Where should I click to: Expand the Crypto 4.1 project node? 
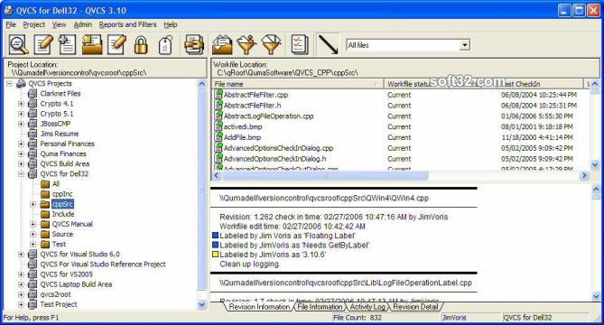21,104
